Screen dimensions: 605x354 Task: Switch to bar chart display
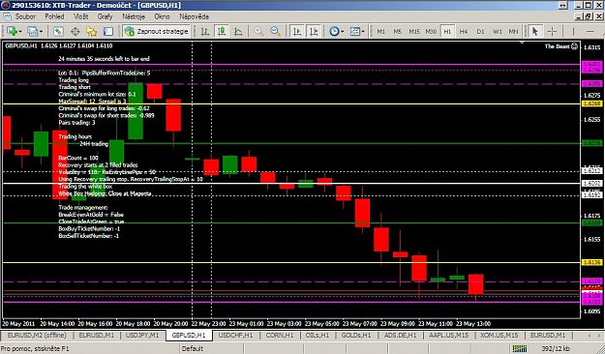pos(205,31)
